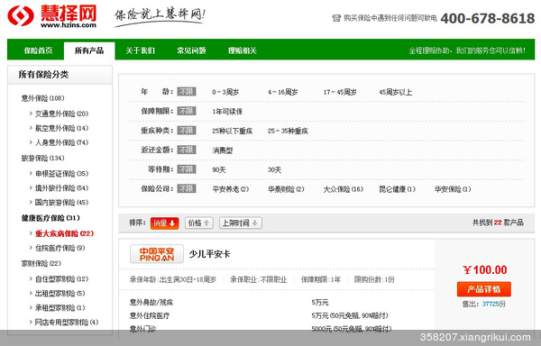Filter by 25种以下重疾
Viewport: 541px width, 346px height.
coord(233,131)
